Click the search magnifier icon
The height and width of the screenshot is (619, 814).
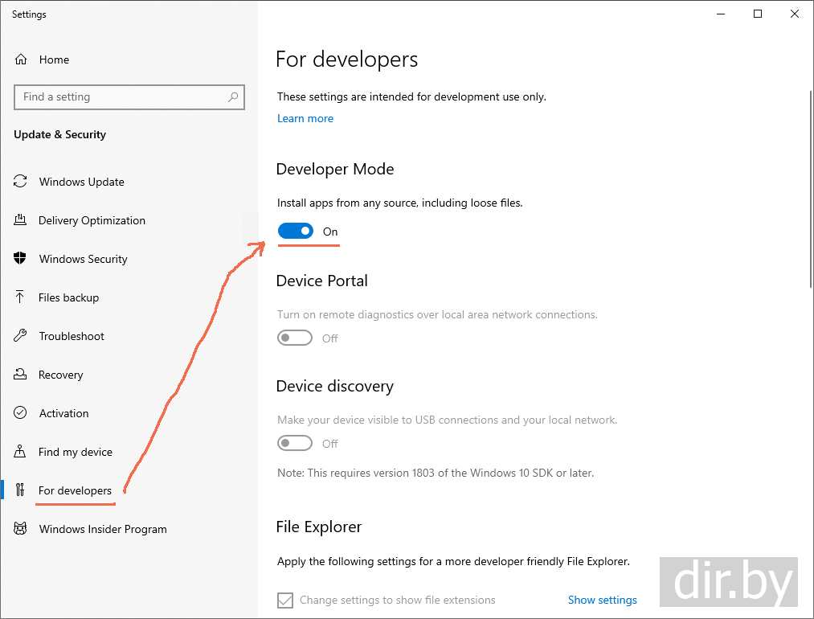[233, 97]
